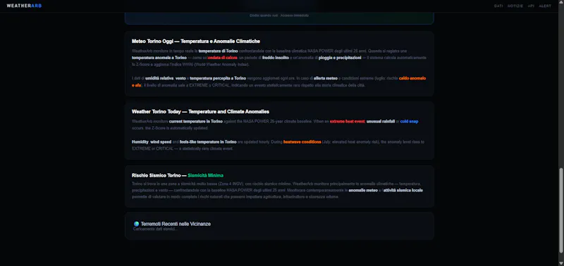The image size is (564, 266).
Task: Open the NOTIZIE navigation link
Action: (x=515, y=6)
